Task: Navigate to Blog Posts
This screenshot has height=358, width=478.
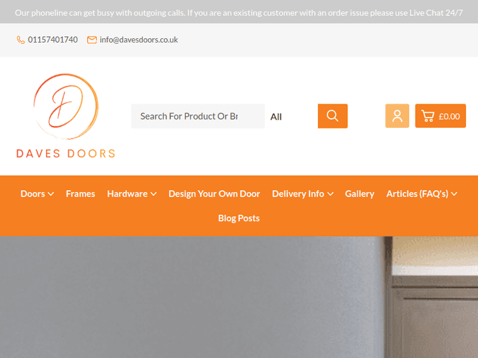Action: (239, 218)
